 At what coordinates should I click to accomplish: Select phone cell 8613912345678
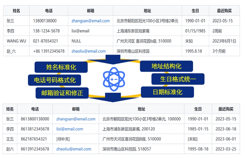(x=35, y=149)
